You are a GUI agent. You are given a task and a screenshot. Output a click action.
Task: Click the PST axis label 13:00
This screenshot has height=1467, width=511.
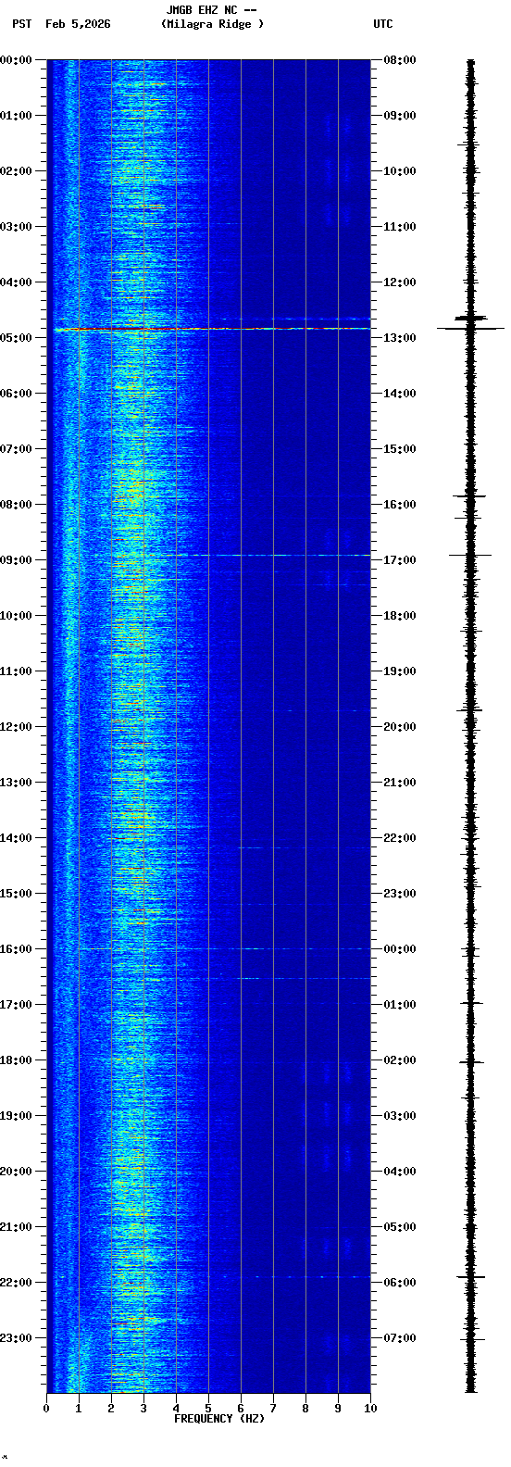(17, 783)
